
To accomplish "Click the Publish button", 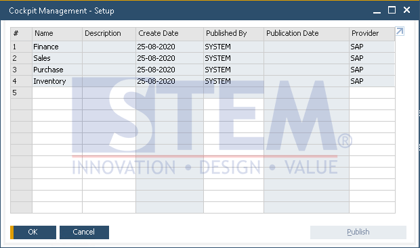I will click(358, 232).
